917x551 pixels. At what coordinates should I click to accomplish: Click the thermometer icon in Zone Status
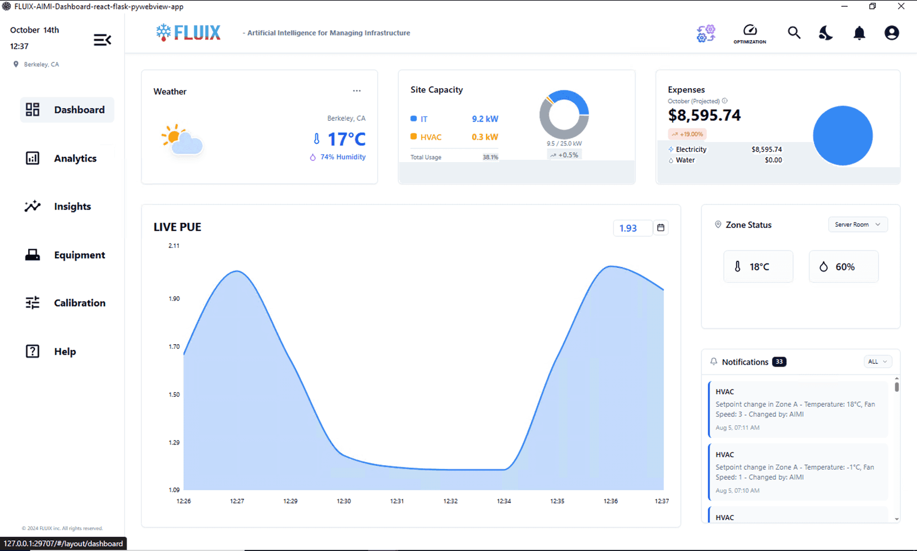[738, 266]
